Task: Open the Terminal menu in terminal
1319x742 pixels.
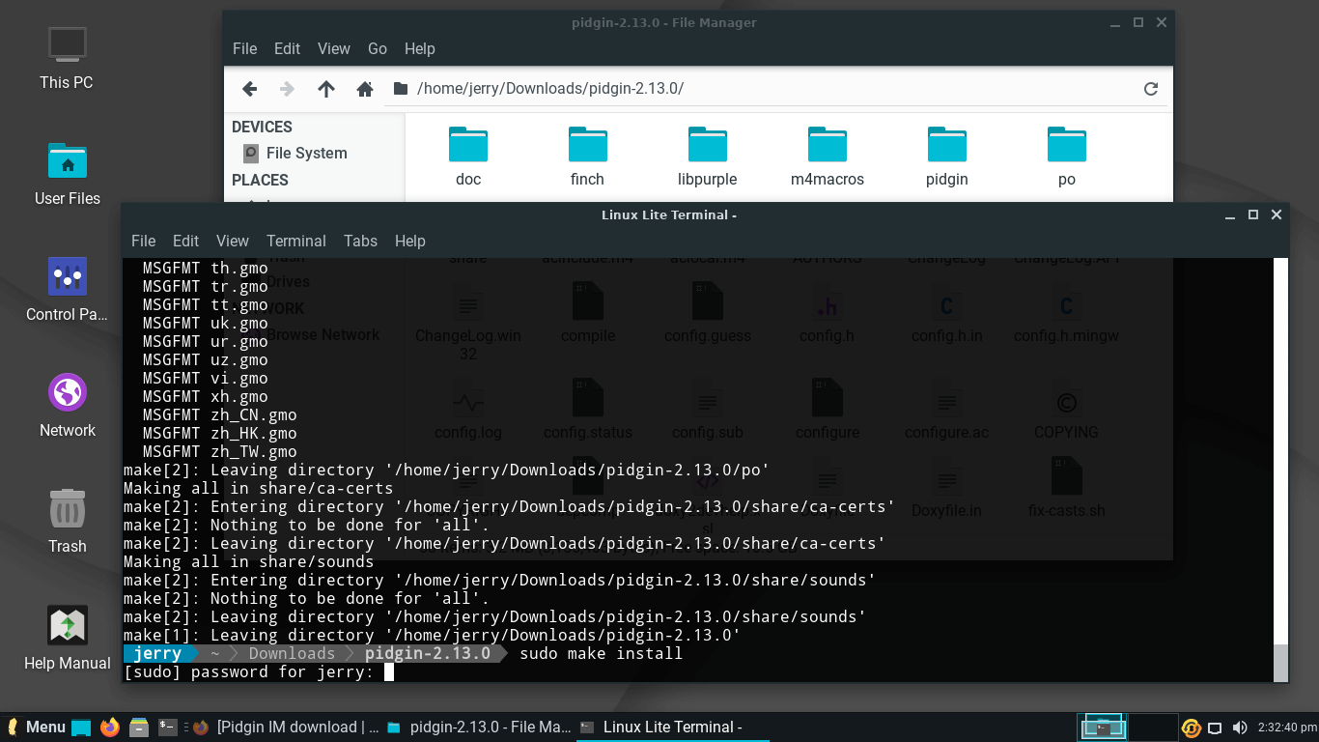Action: click(295, 241)
